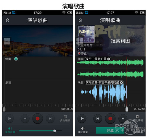Open 多轨编辑 multi-track editing on the left phone
This screenshot has width=148, height=138.
point(65,118)
